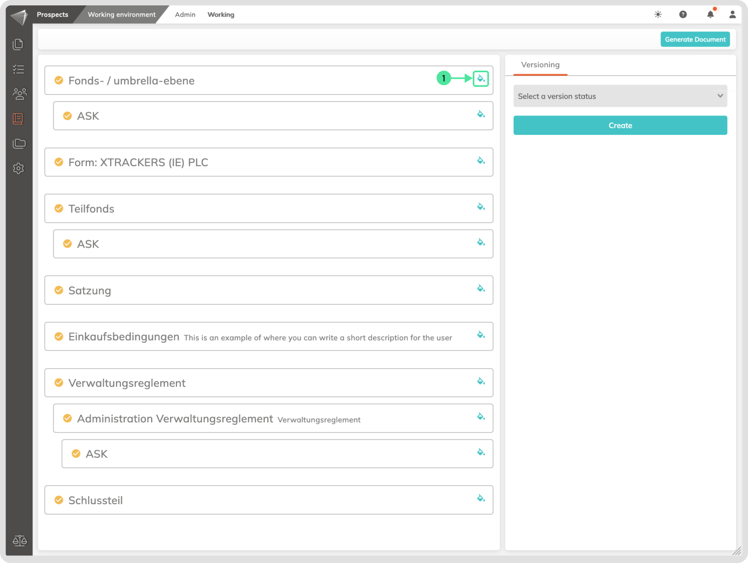Switch to the Prospects tab
The height and width of the screenshot is (563, 748).
[x=52, y=15]
